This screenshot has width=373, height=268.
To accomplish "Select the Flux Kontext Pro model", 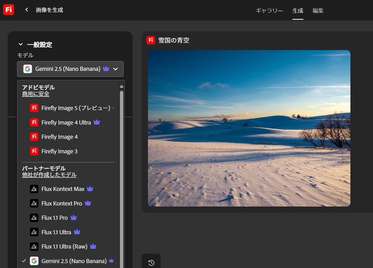I will point(62,203).
